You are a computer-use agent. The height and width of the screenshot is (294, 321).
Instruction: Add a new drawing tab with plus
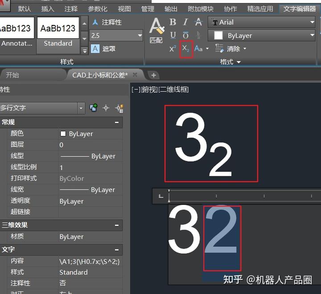point(153,75)
